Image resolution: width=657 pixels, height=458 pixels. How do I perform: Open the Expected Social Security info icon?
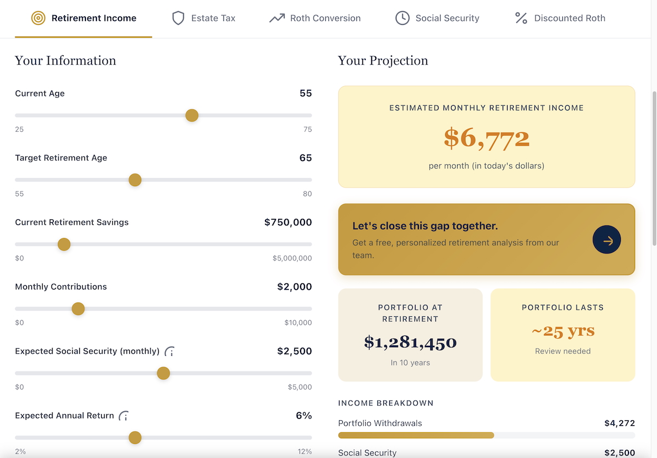[170, 351]
